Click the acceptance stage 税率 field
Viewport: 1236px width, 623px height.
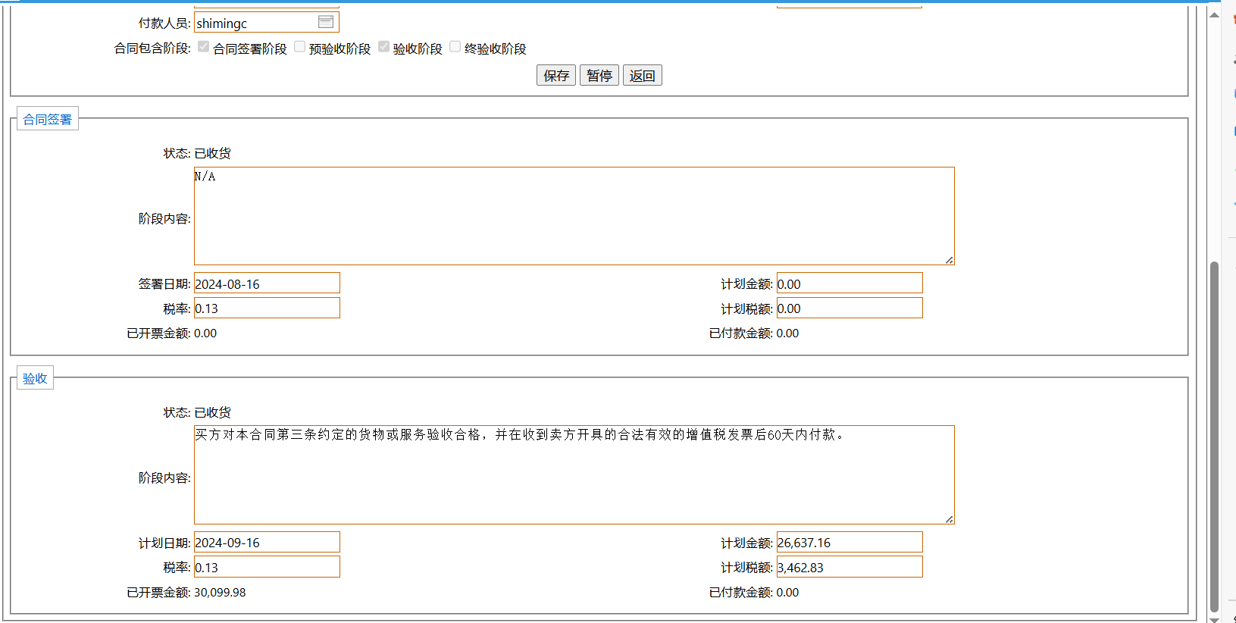tap(267, 567)
